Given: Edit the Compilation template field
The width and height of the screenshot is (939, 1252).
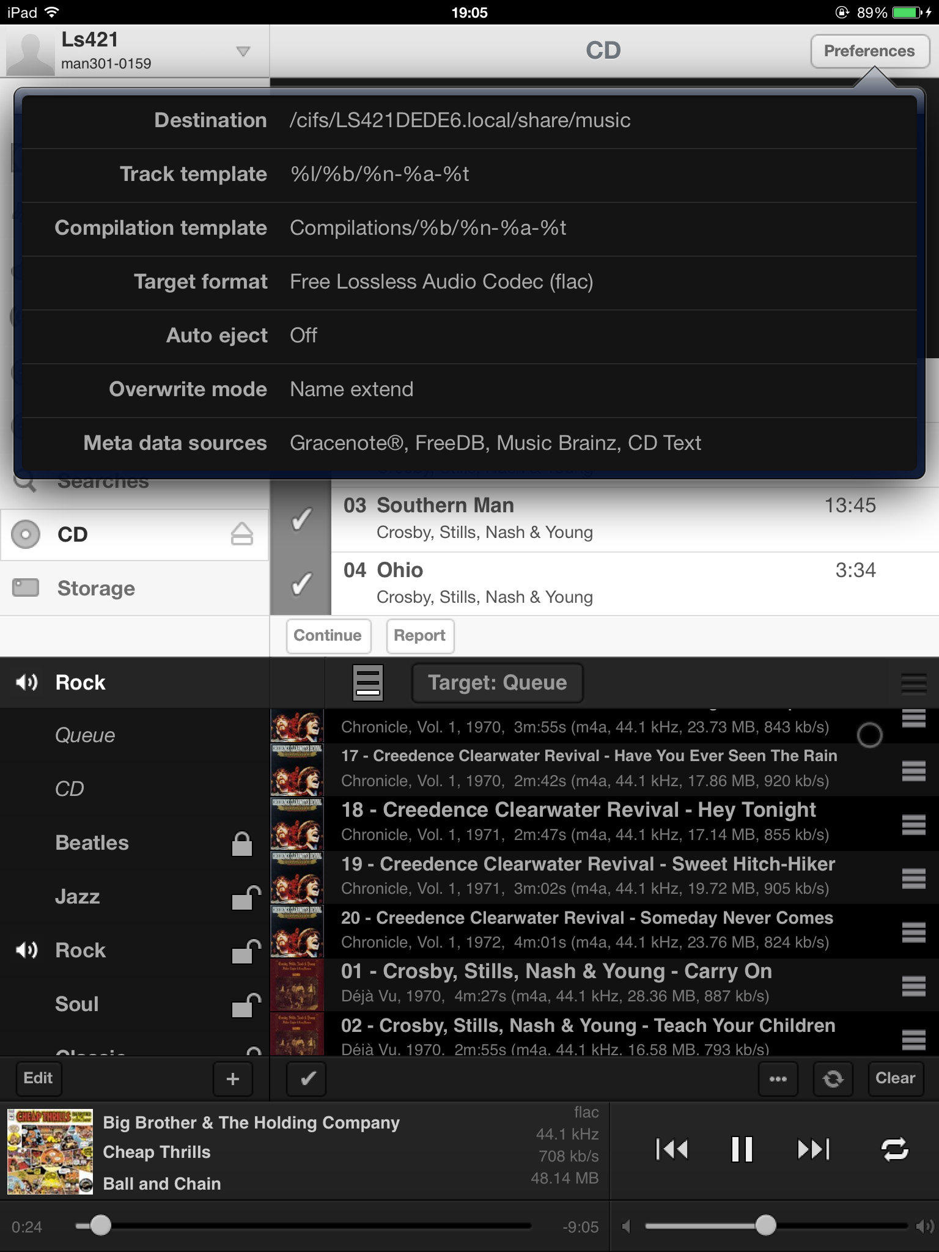Looking at the screenshot, I should pos(469,228).
